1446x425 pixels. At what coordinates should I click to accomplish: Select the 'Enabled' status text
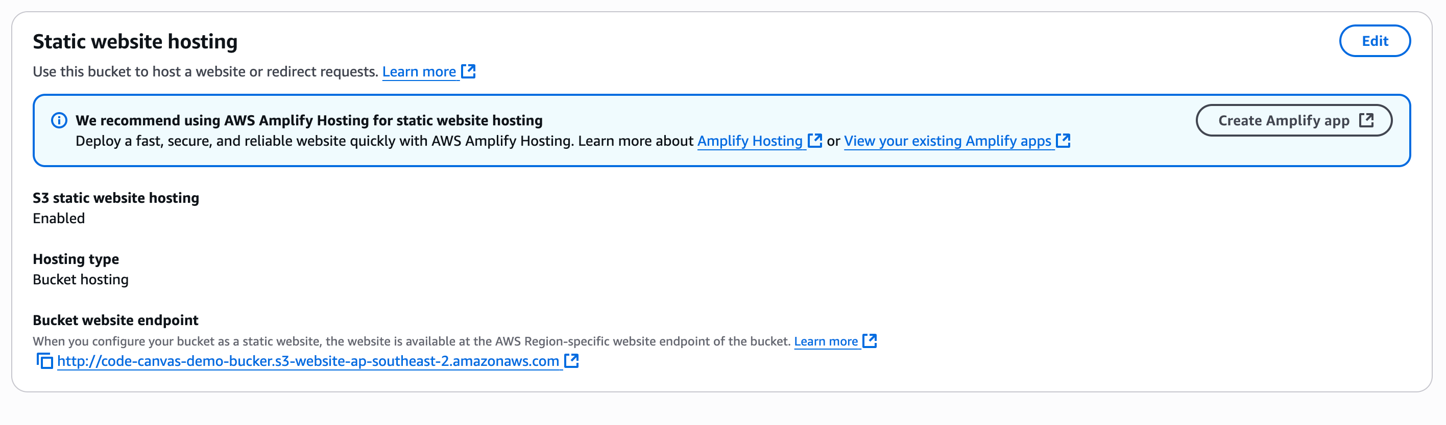tap(58, 219)
